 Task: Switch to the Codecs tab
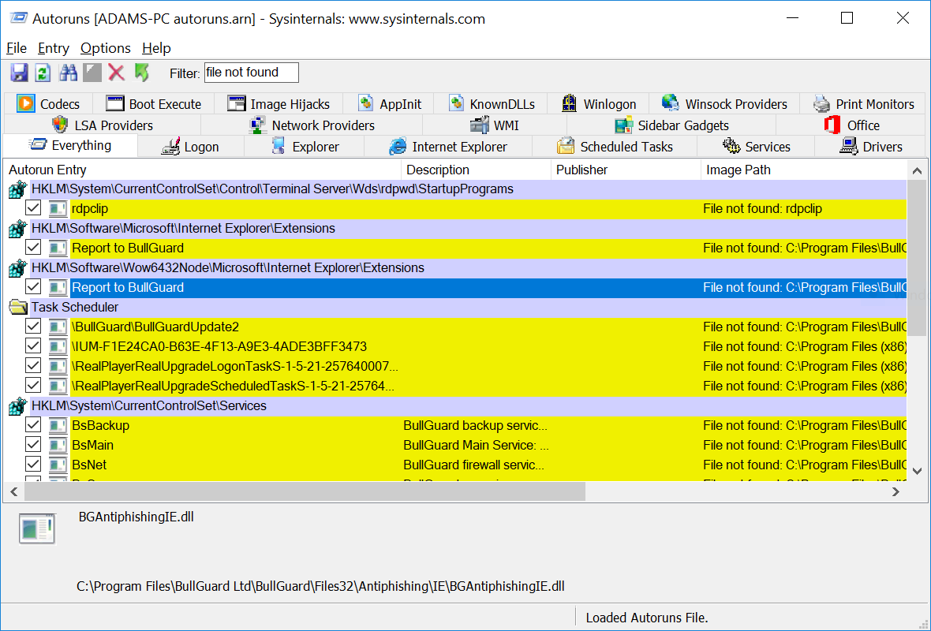pos(49,104)
